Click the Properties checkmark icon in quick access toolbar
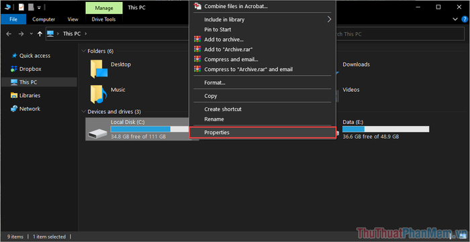 coord(21,7)
